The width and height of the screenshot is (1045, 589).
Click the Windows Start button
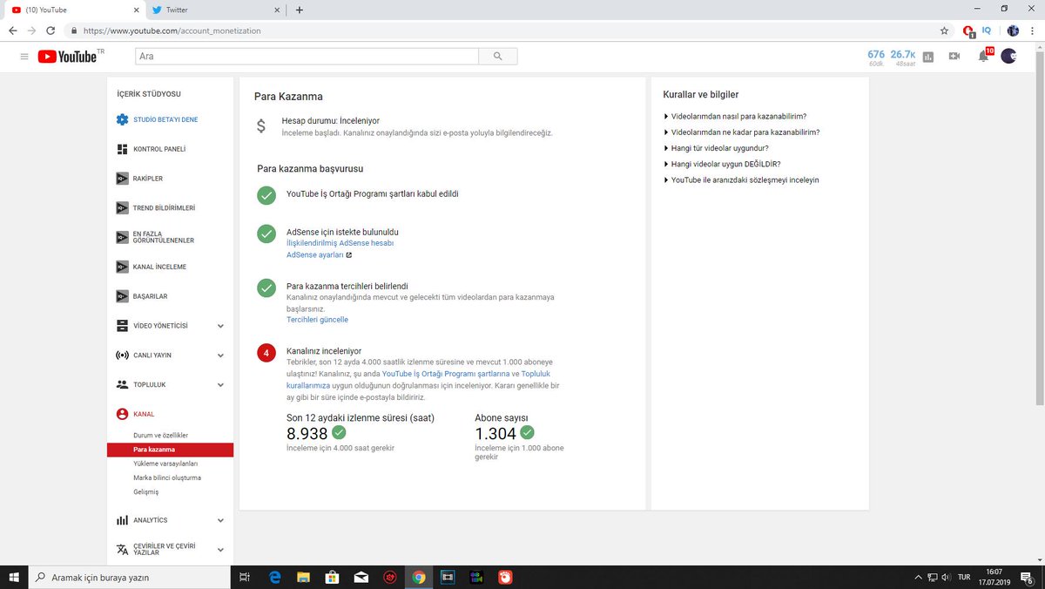pyautogui.click(x=13, y=577)
